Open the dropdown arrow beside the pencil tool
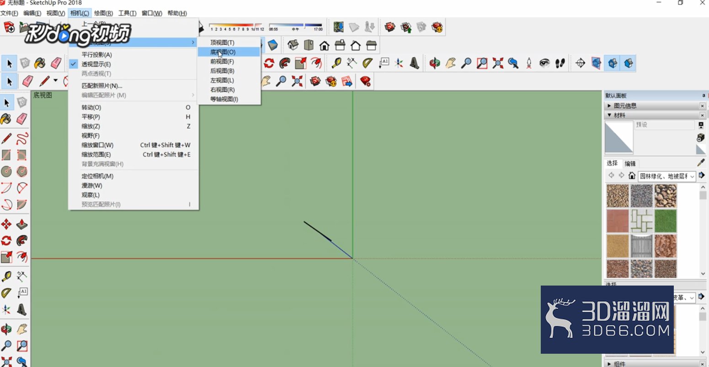Image resolution: width=709 pixels, height=367 pixels. tap(55, 81)
